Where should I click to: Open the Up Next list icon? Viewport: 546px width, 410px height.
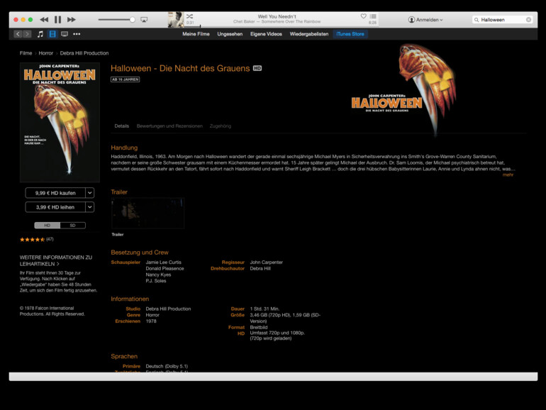373,16
